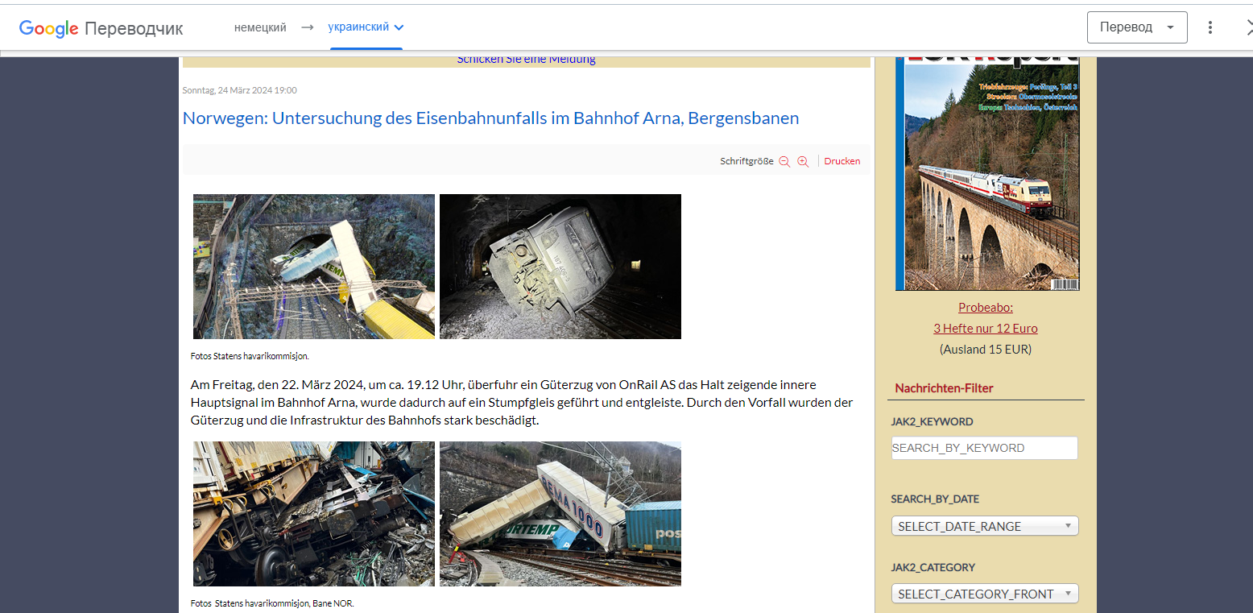Open overturned locomotive in tunnel photo
The image size is (1253, 613).
(x=560, y=267)
